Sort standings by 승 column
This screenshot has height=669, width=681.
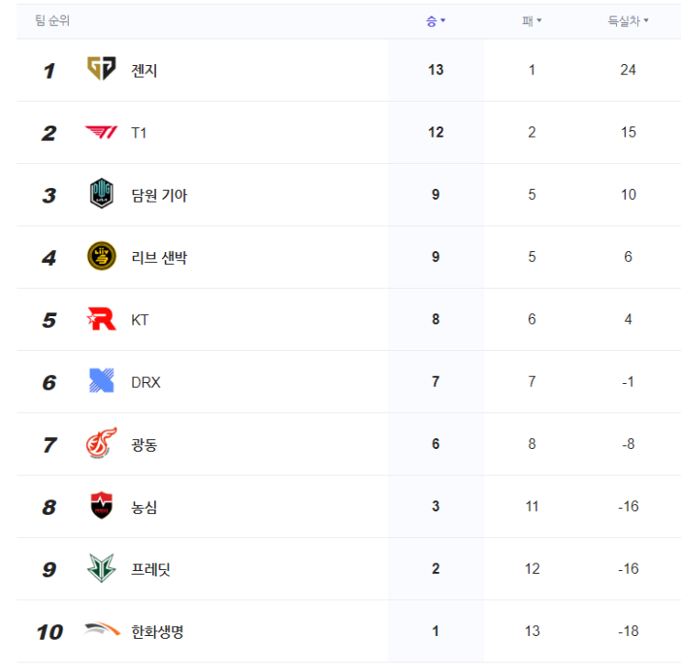[x=435, y=20]
